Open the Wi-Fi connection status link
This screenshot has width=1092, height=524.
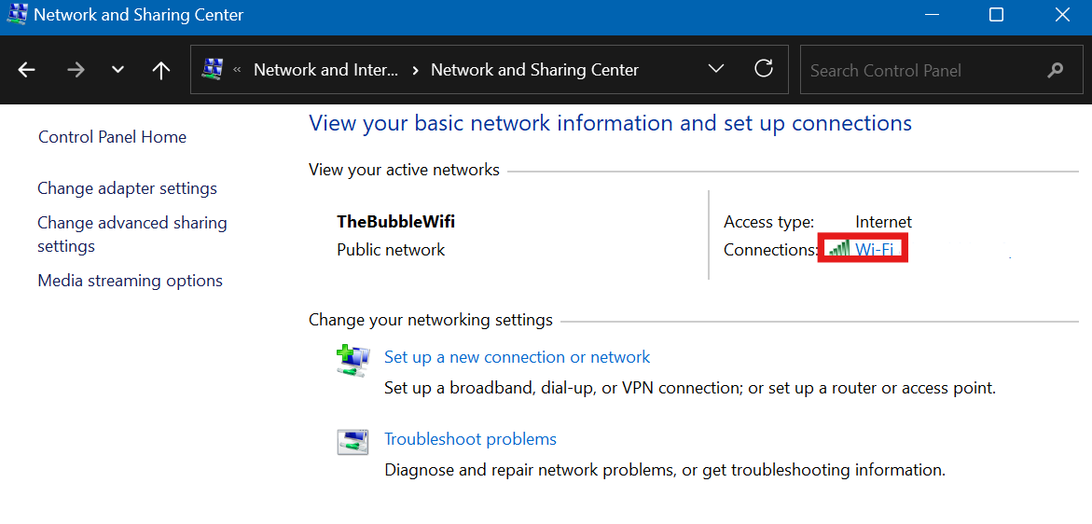click(874, 249)
